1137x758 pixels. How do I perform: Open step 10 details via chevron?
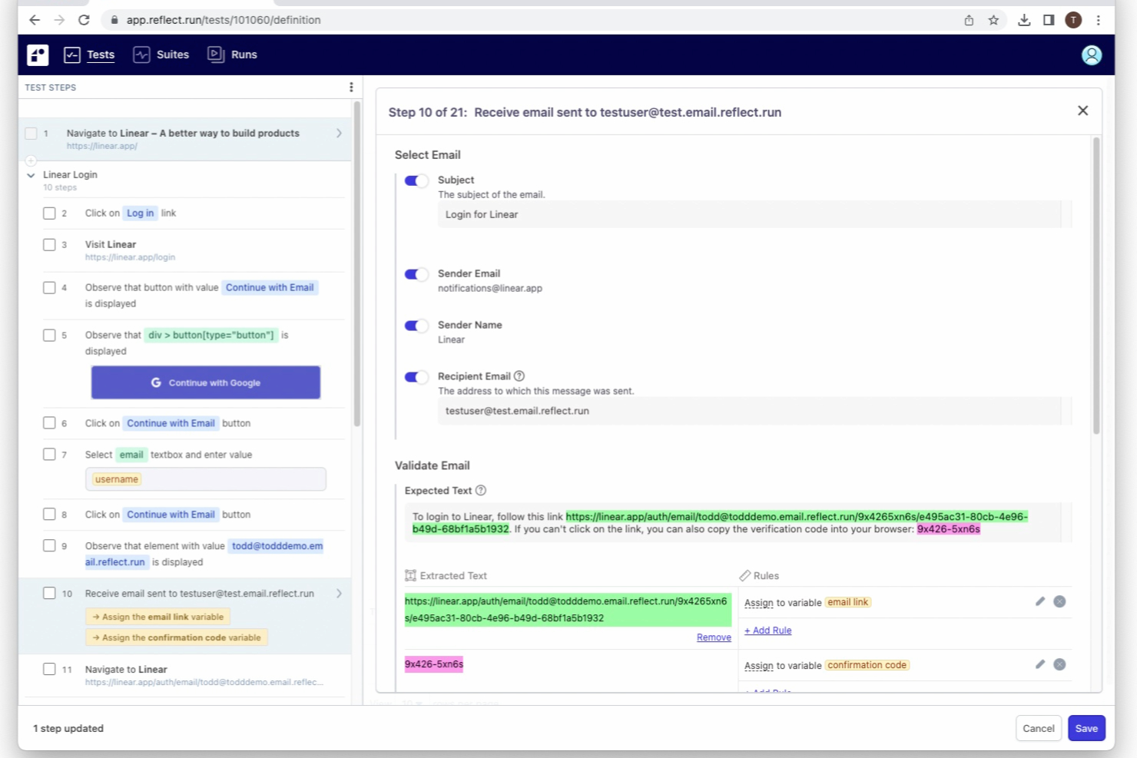click(338, 593)
